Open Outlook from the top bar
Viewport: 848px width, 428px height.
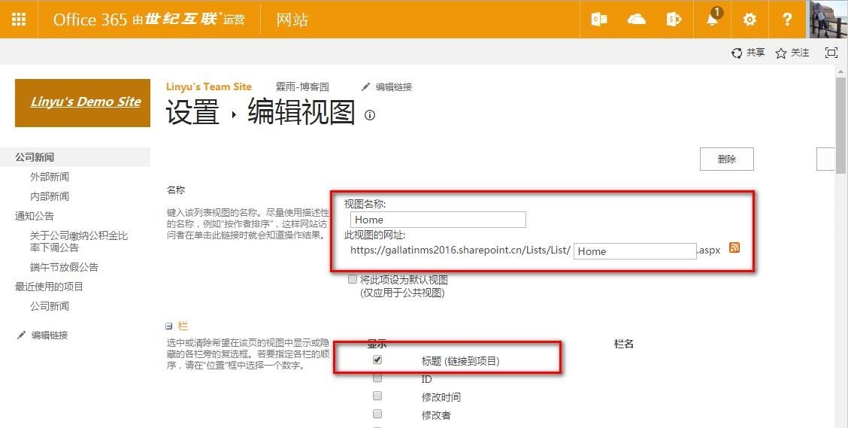[x=599, y=20]
